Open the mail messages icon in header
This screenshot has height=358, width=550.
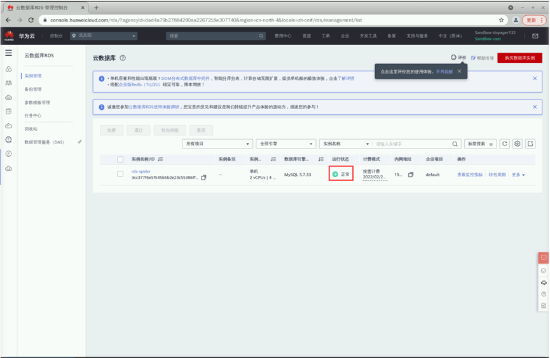[x=535, y=36]
